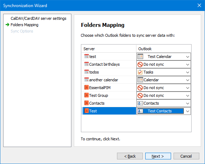Viewport: 205px width, 164px height.
Task: Expand the Tasks folder dropdown
Action: [188, 72]
